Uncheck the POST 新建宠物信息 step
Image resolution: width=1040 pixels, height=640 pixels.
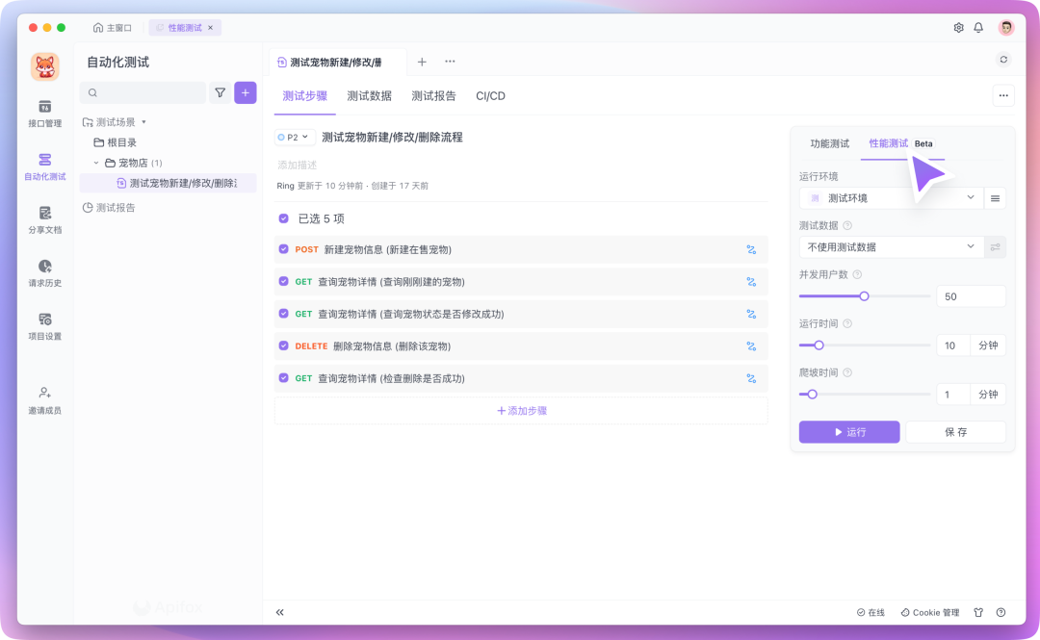pyautogui.click(x=284, y=249)
